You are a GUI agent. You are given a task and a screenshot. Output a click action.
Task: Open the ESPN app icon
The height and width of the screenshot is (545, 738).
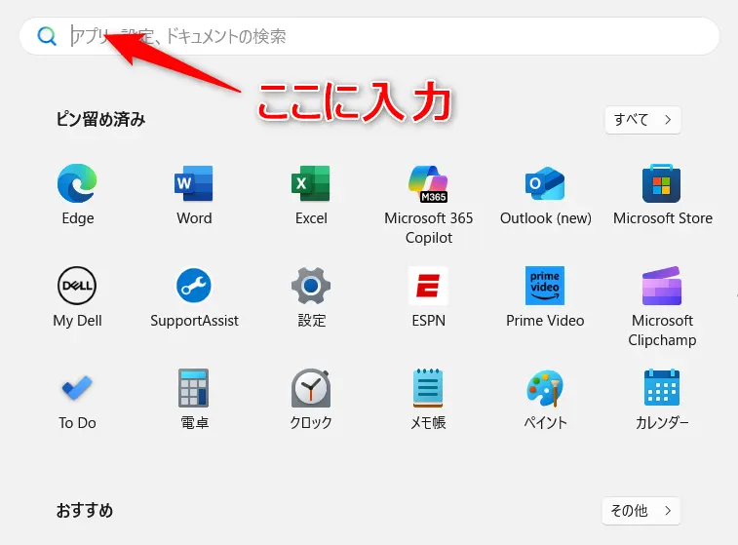point(428,286)
